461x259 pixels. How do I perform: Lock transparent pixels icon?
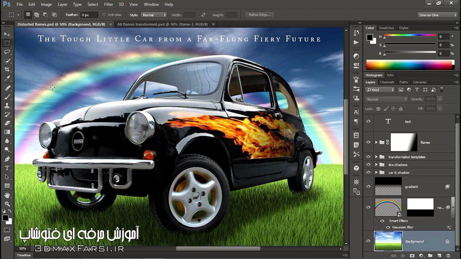pyautogui.click(x=378, y=109)
